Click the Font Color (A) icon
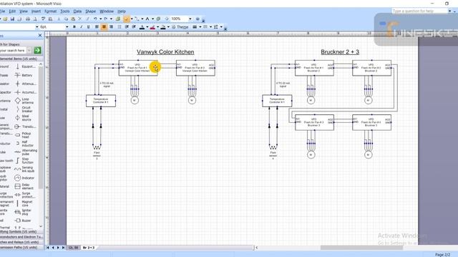The height and width of the screenshot is (257, 458). pyautogui.click(x=142, y=27)
